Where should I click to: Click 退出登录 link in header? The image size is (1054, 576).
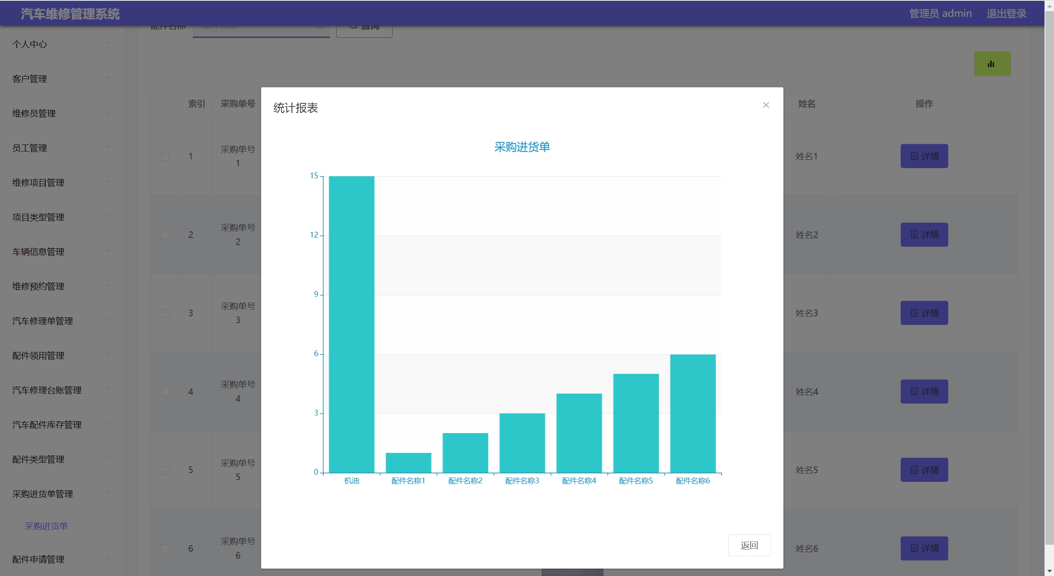(x=1006, y=14)
